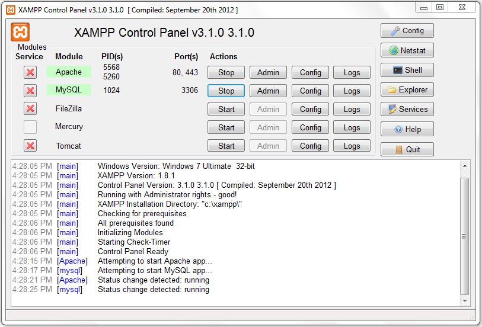This screenshot has height=327, width=482.
Task: Toggle the Tomcat service checkbox
Action: coord(30,146)
